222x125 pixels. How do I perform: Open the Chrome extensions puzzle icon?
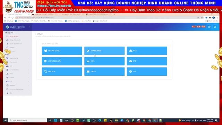pyautogui.click(x=210, y=18)
